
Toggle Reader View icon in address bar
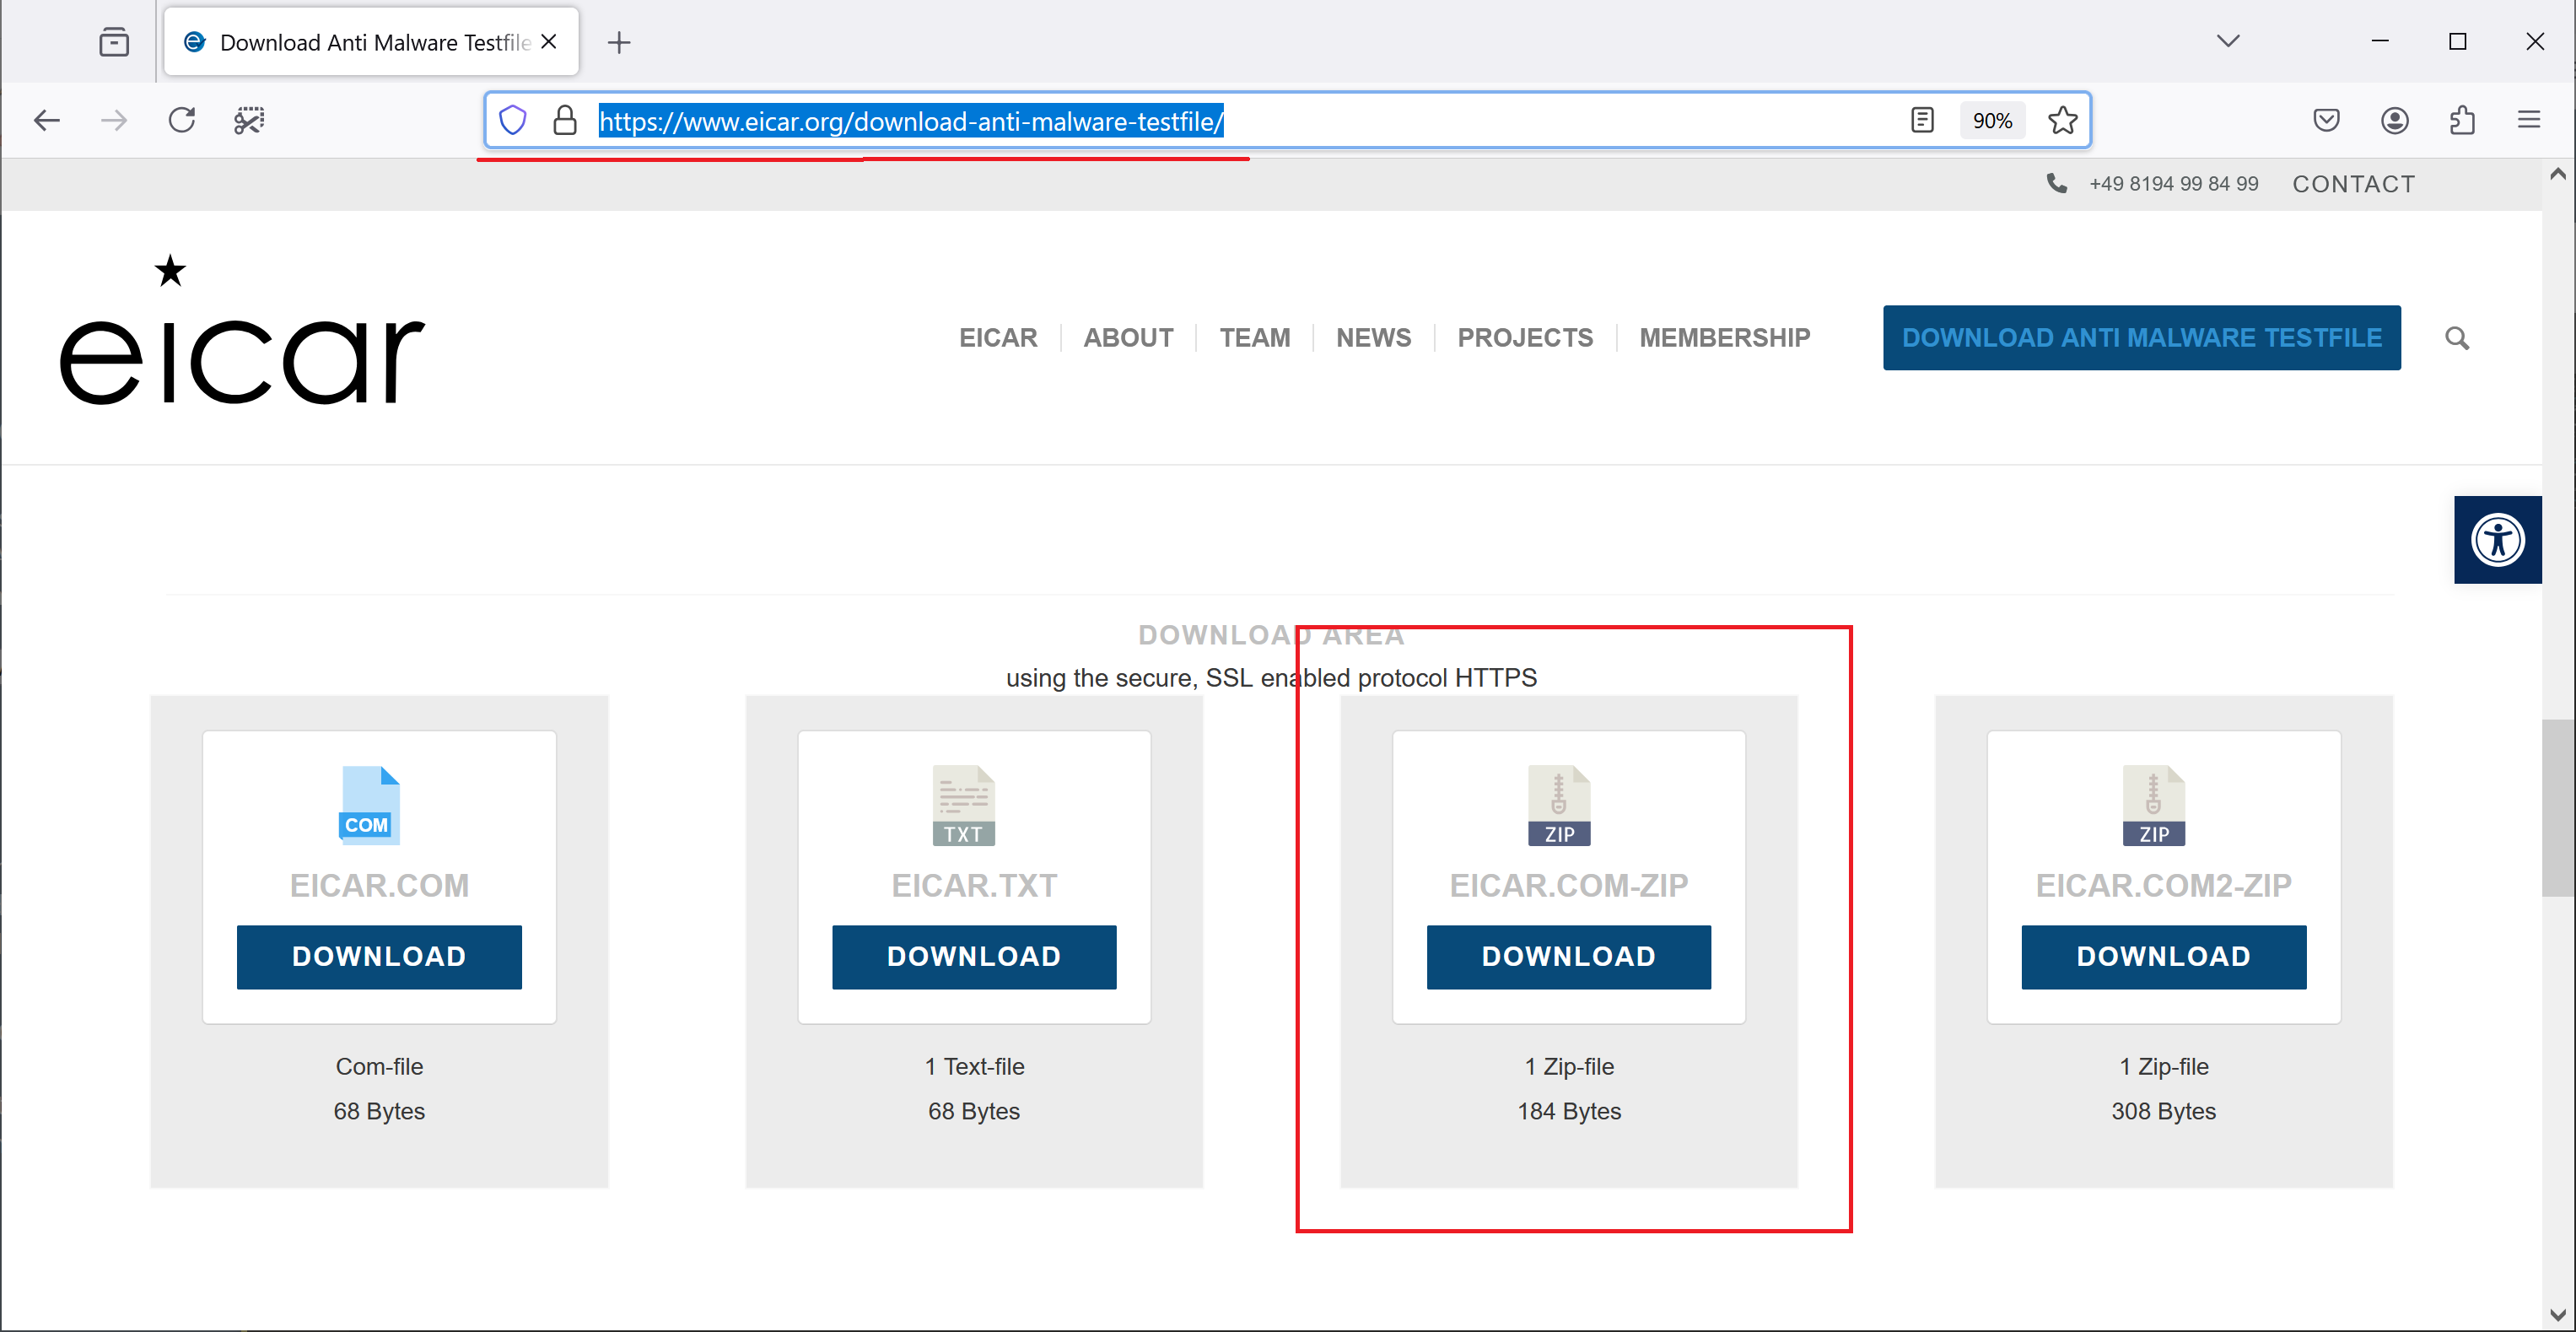pos(1922,121)
